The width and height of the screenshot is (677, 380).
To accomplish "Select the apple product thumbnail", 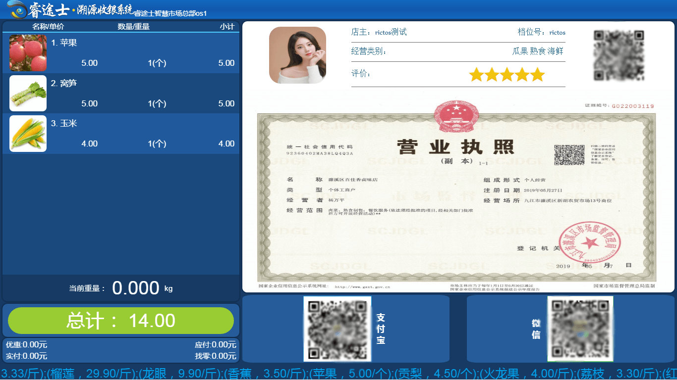I will (28, 53).
